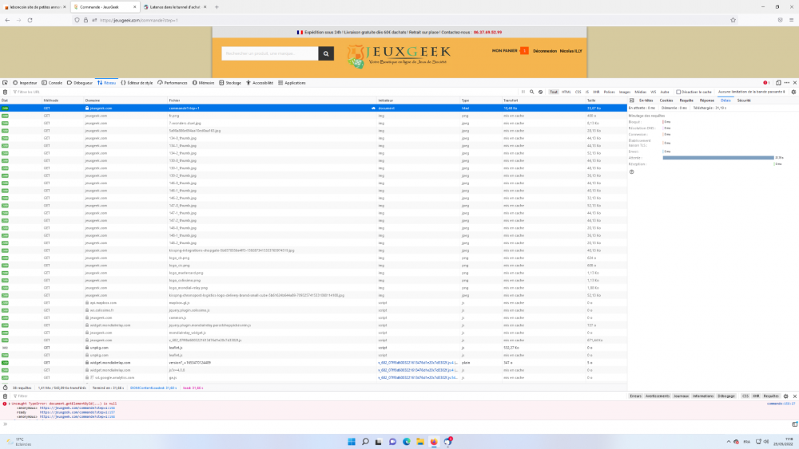The width and height of the screenshot is (799, 449).
Task: Filter requests by Médias
Action: [641, 92]
